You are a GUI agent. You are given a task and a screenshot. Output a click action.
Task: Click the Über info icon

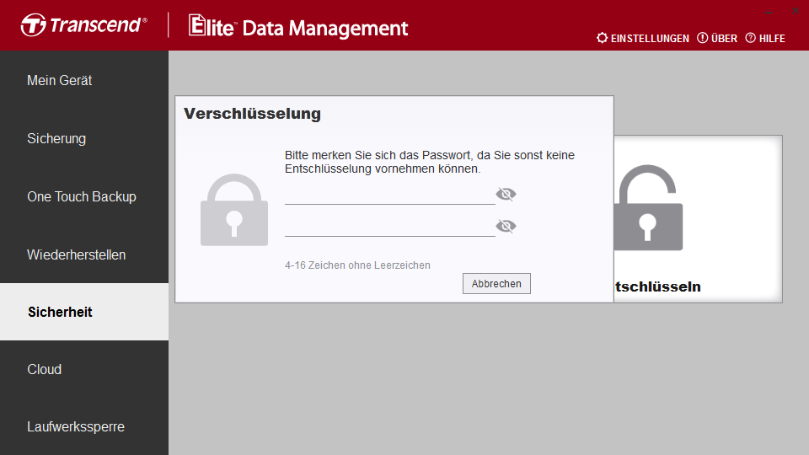tap(702, 38)
